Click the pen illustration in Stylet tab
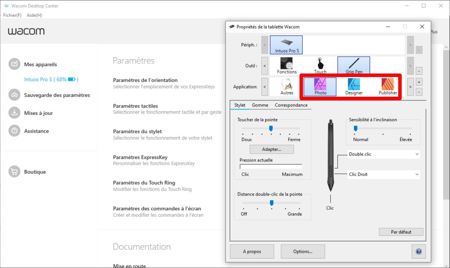This screenshot has width=450, height=268. click(331, 155)
